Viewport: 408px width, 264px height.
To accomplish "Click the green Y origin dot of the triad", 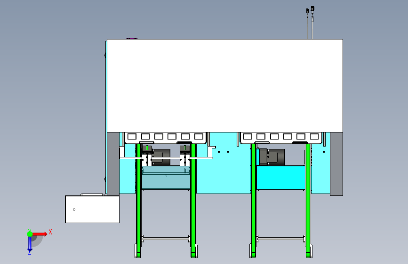I will (x=30, y=234).
